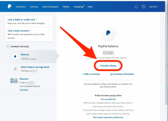Click the PayPal balance heading

click(x=108, y=46)
